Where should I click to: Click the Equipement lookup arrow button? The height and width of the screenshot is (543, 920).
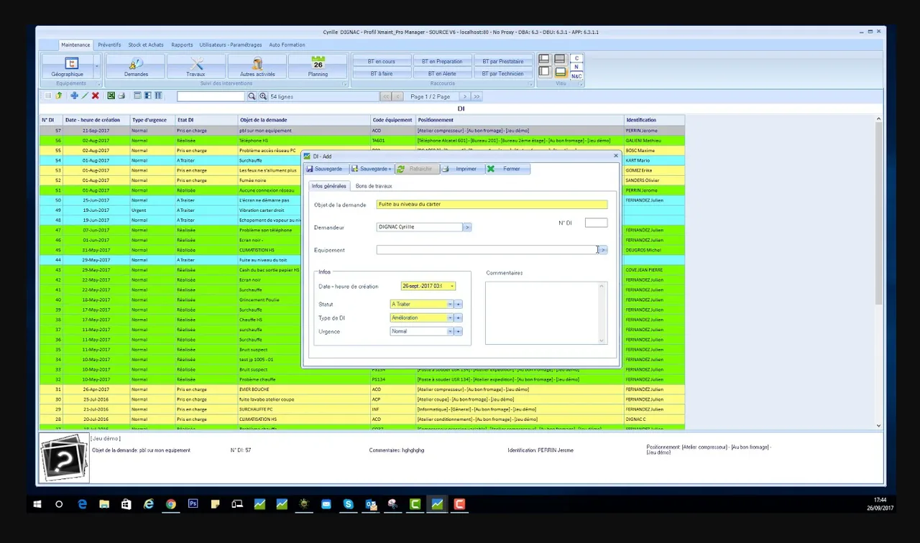[603, 250]
